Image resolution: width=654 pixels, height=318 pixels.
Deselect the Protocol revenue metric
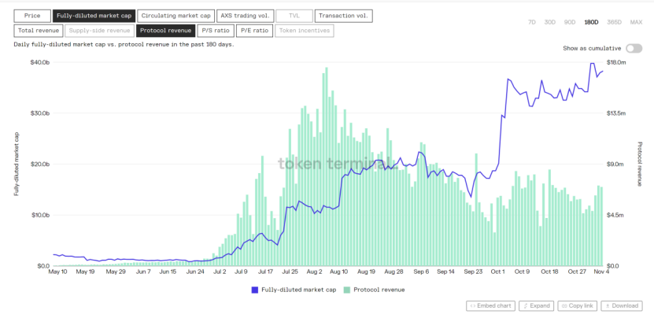pos(165,31)
